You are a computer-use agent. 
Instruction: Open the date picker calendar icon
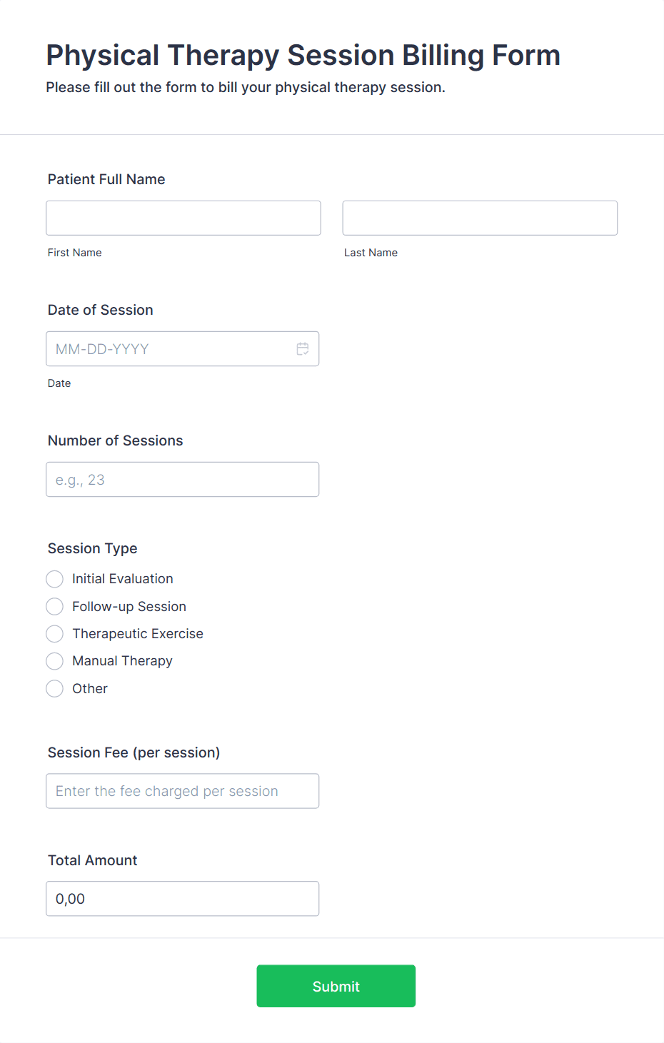tap(302, 348)
